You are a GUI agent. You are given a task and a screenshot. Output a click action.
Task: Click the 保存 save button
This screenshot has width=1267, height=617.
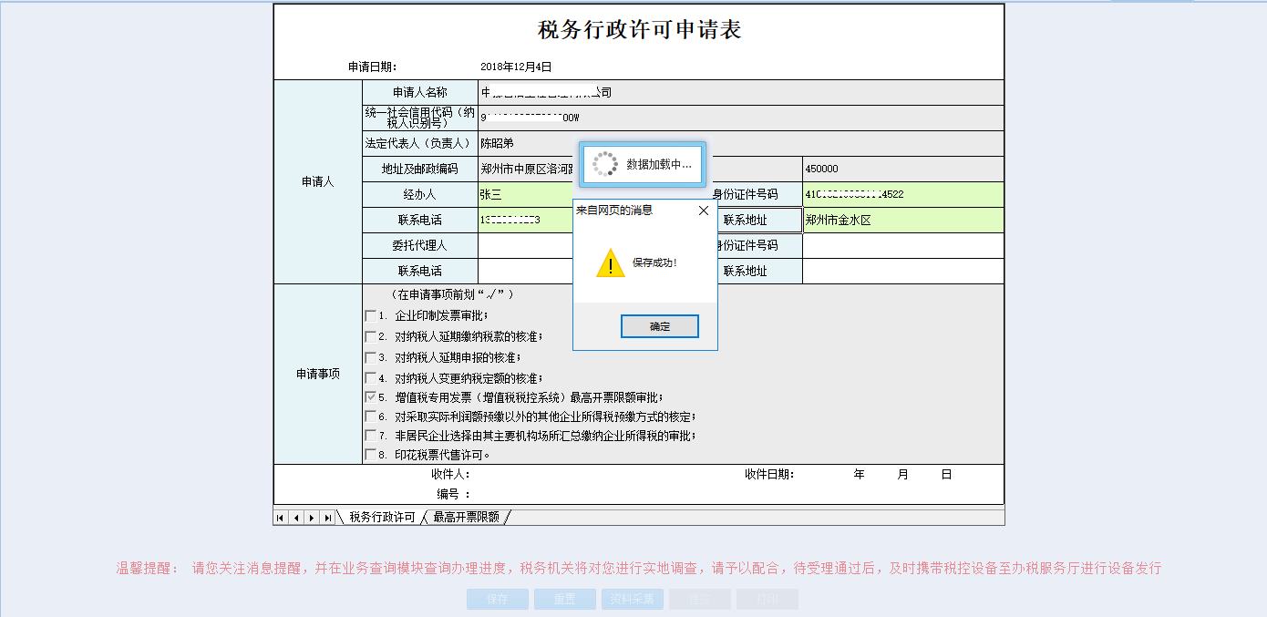497,599
